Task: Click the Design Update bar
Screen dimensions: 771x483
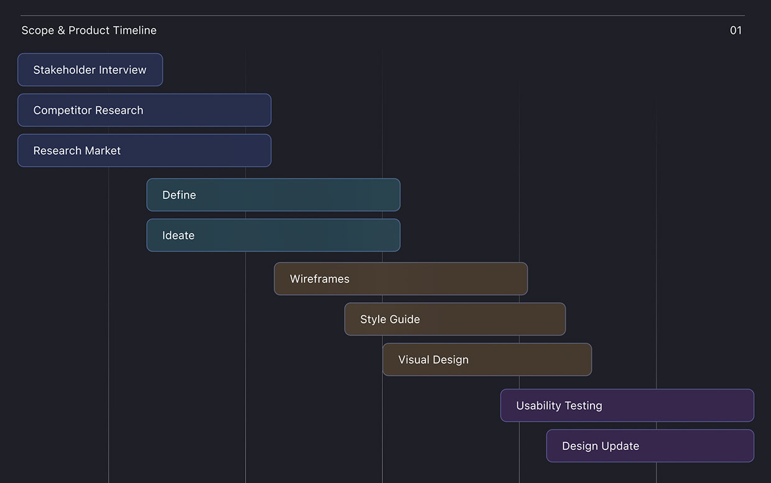Action: click(650, 446)
